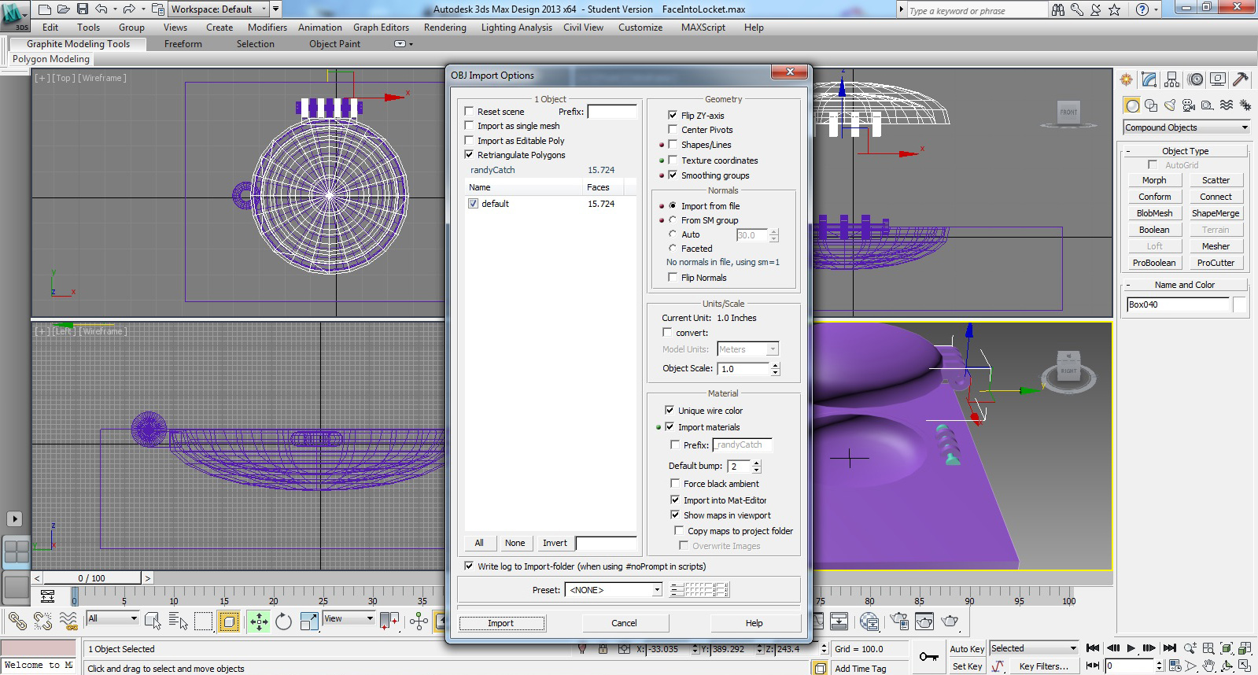
Task: Toggle Import as Editable Poly checkbox
Action: point(469,141)
